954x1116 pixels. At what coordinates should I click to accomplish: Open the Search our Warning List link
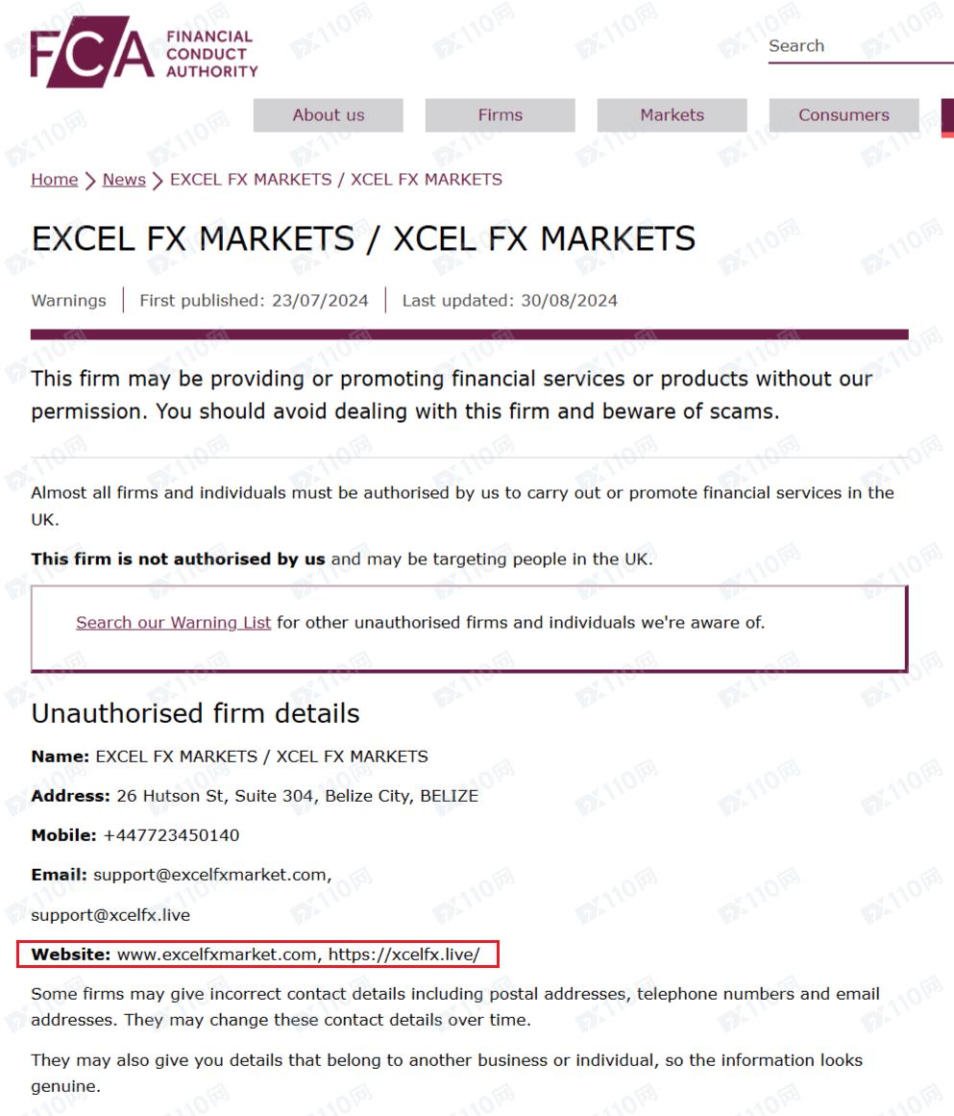coord(173,623)
